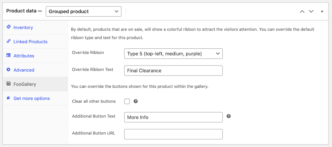Screen dimensions: 332x147
Task: Click the Attributes table icon
Action: point(9,55)
